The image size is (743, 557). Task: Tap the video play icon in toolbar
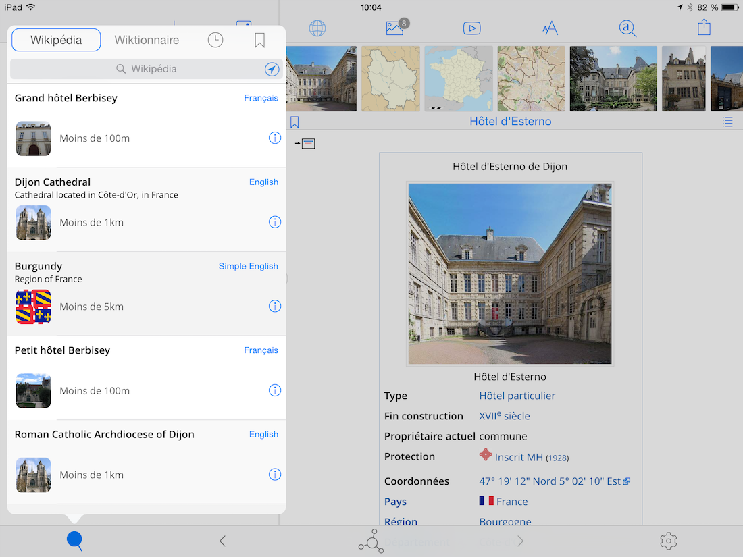tap(472, 28)
